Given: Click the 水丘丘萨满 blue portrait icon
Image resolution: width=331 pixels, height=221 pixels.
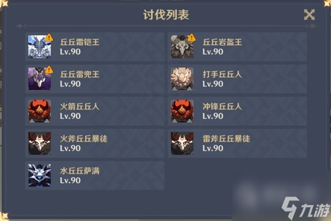Looking at the screenshot, I should pos(40,175).
